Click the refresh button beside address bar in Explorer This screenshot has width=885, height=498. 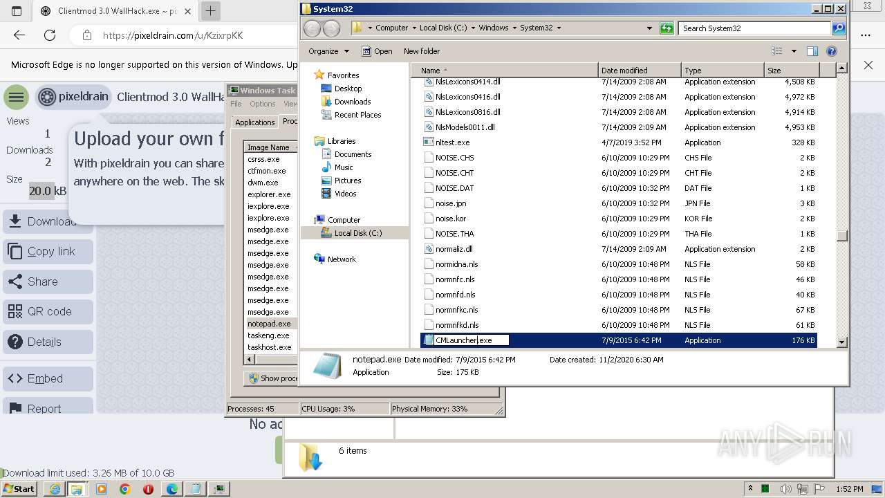click(667, 28)
